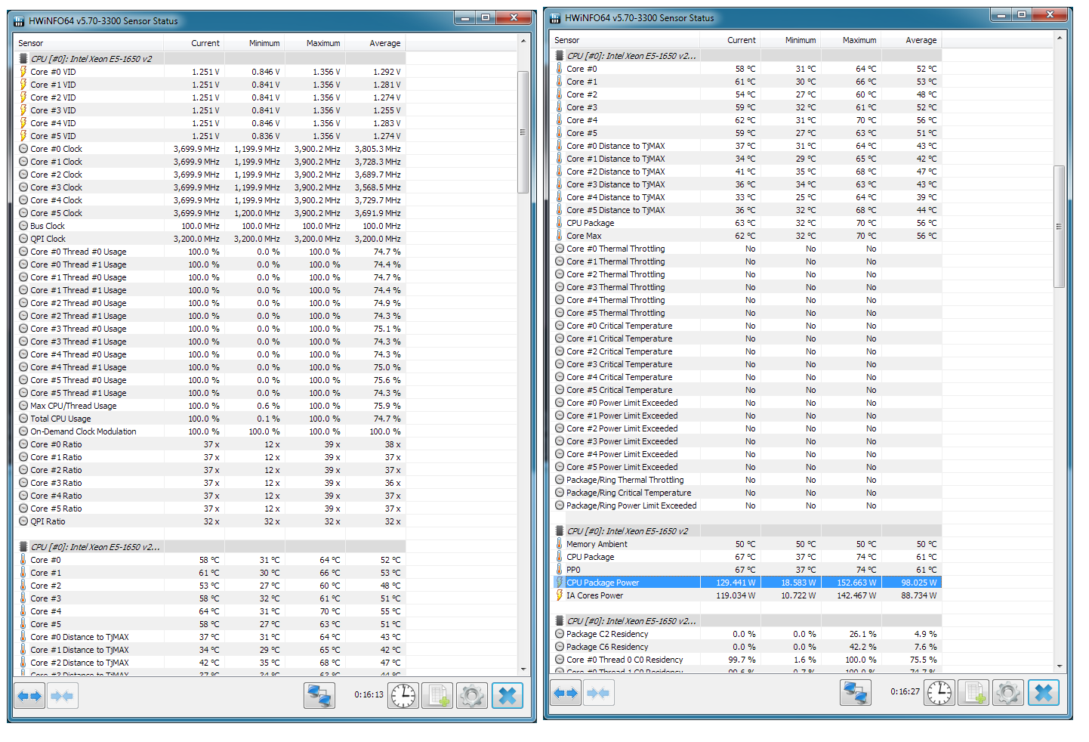Open the network monitors icon in left window
Viewport: 1089px width, 742px height.
(x=319, y=695)
